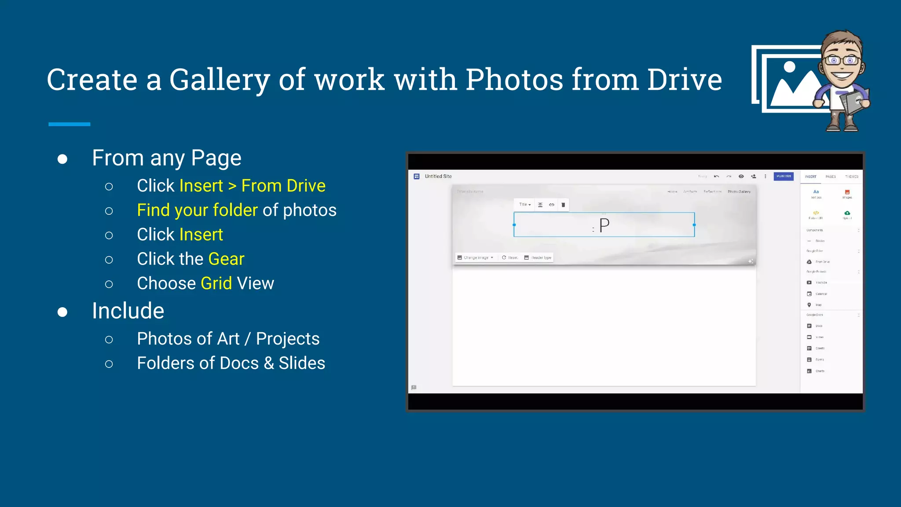Click the Charts insert icon
This screenshot has height=507, width=901.
(809, 371)
